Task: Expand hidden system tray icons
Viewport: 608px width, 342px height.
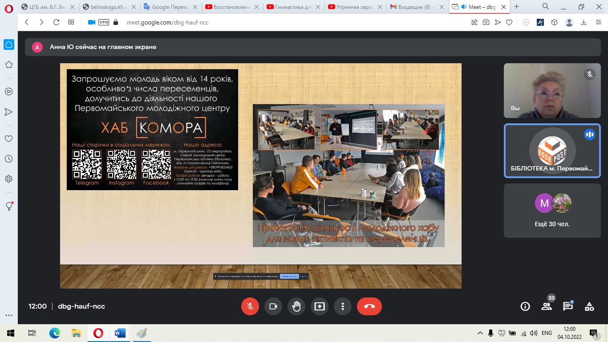Action: click(480, 333)
